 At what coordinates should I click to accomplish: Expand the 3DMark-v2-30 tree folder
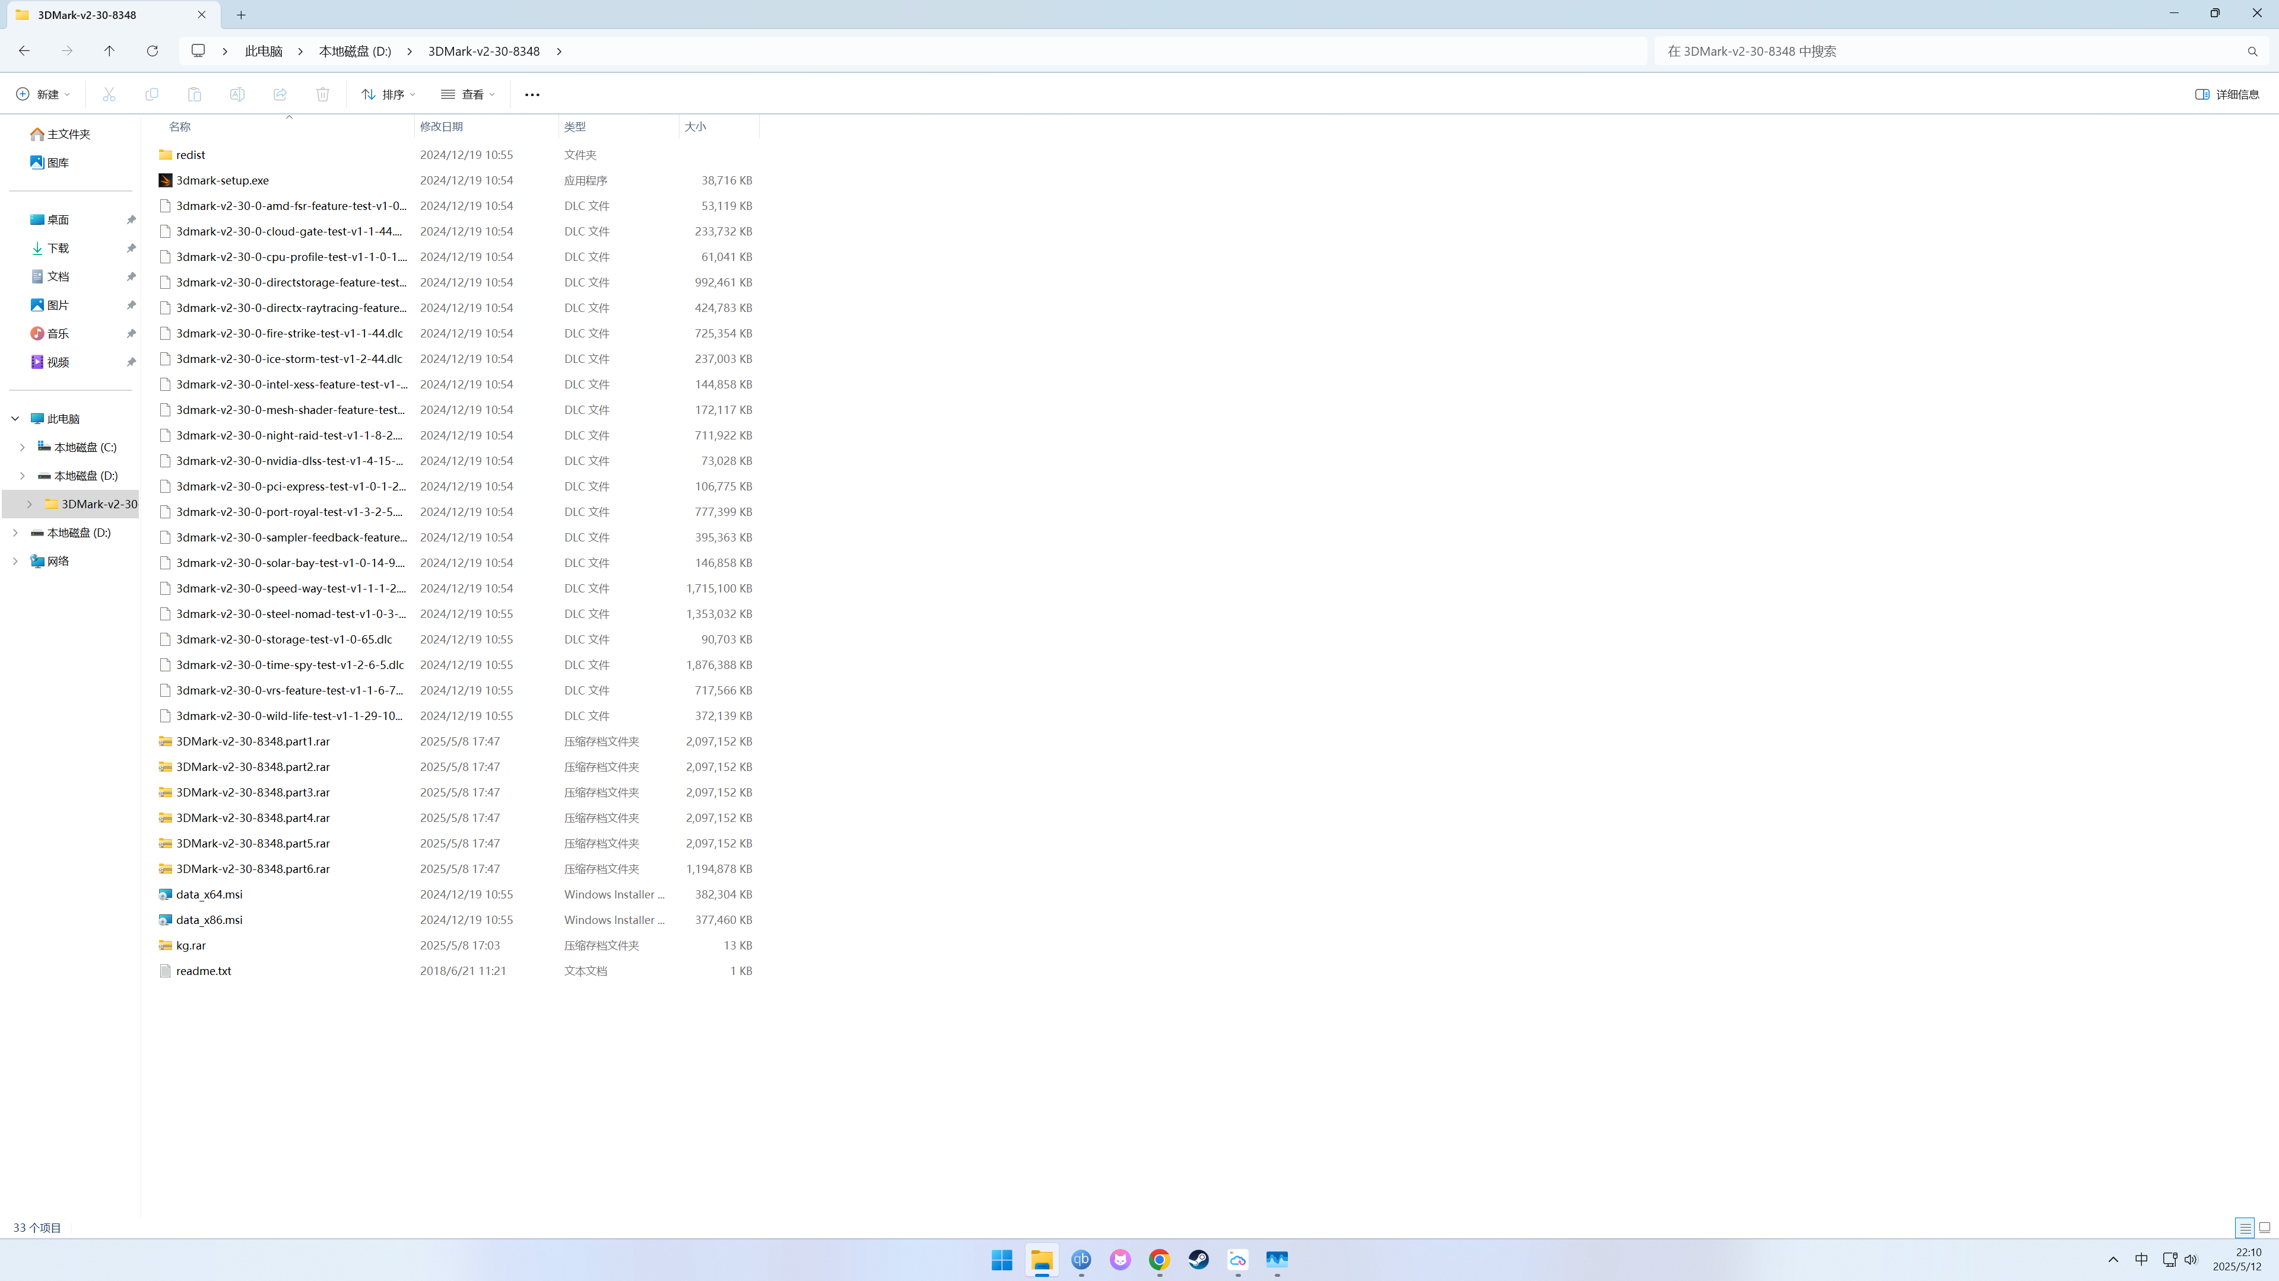pyautogui.click(x=29, y=504)
